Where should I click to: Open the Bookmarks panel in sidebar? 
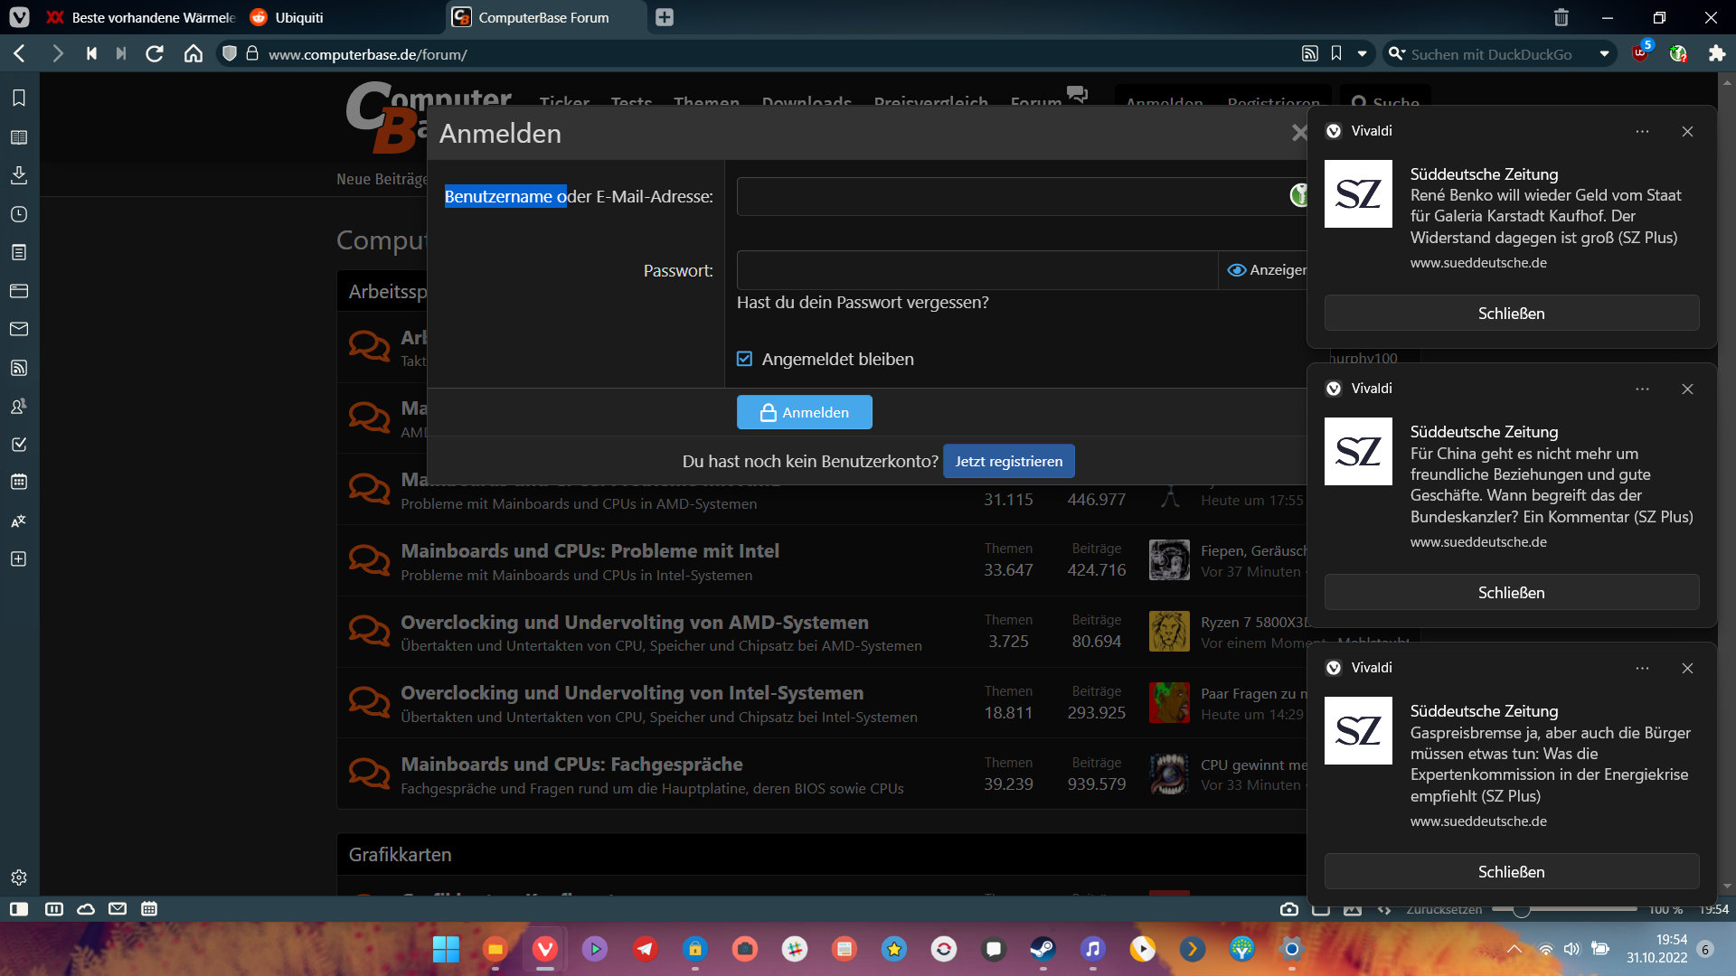click(19, 98)
